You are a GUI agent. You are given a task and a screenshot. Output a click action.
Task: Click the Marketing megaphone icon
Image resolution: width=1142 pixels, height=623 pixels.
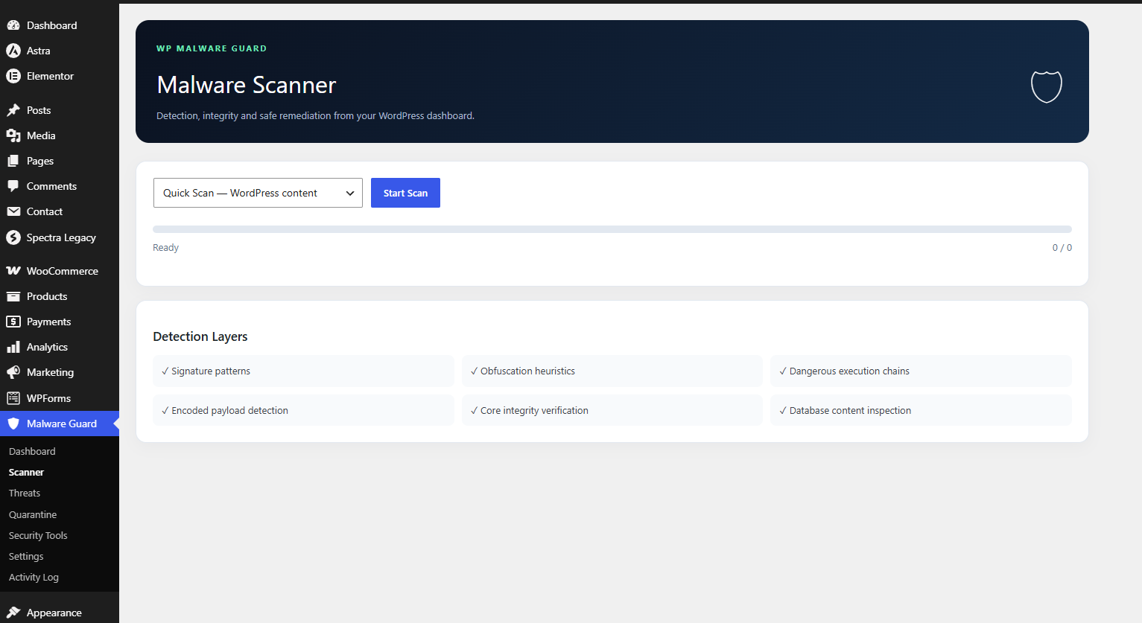(13, 372)
